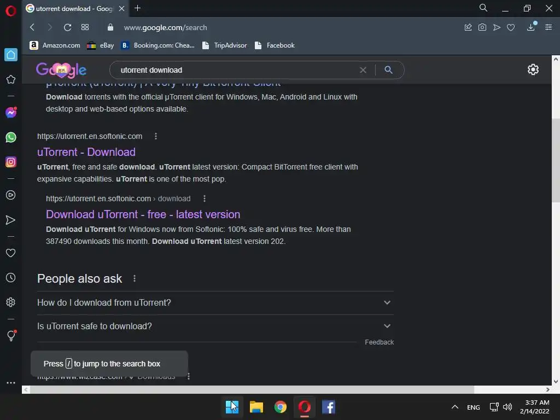Click the vertical scrollbar thumb
Image resolution: width=560 pixels, height=420 pixels.
(x=556, y=161)
